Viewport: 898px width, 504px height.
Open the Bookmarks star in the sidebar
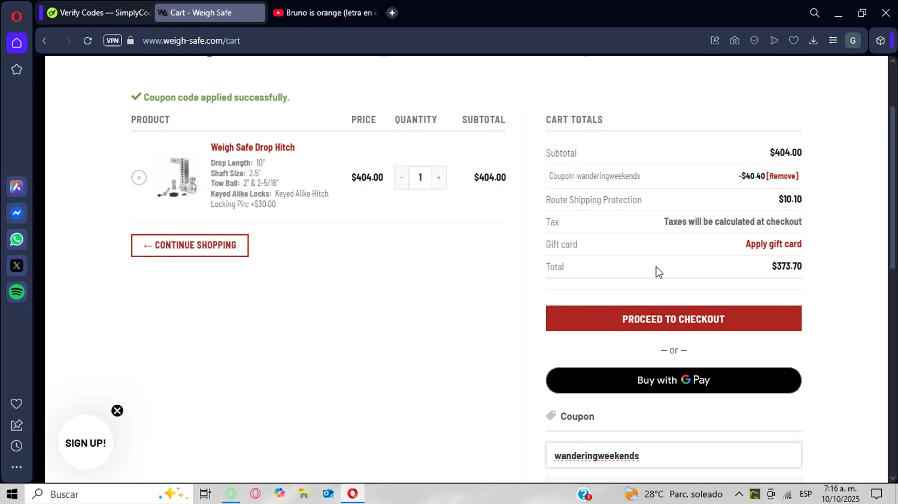[17, 69]
